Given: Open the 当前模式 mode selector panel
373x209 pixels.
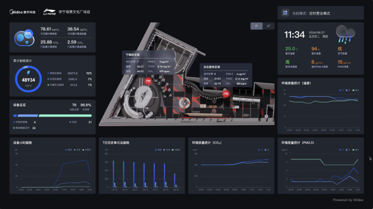Looking at the screenshot, I should [320, 13].
